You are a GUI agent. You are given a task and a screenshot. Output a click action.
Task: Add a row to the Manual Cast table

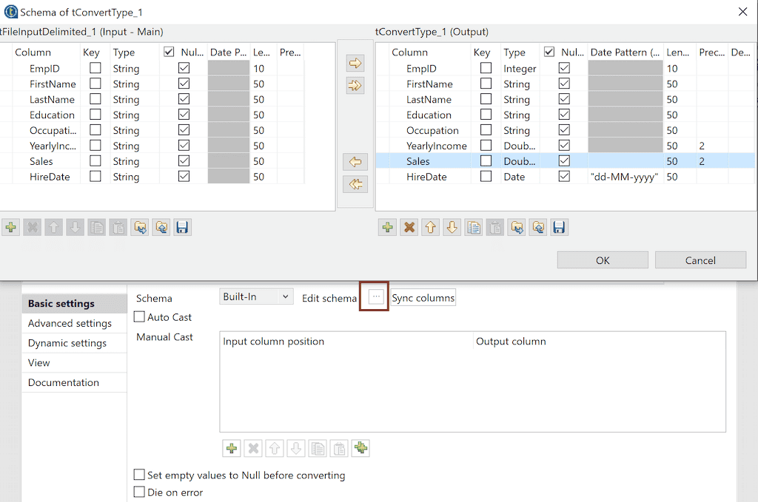233,448
